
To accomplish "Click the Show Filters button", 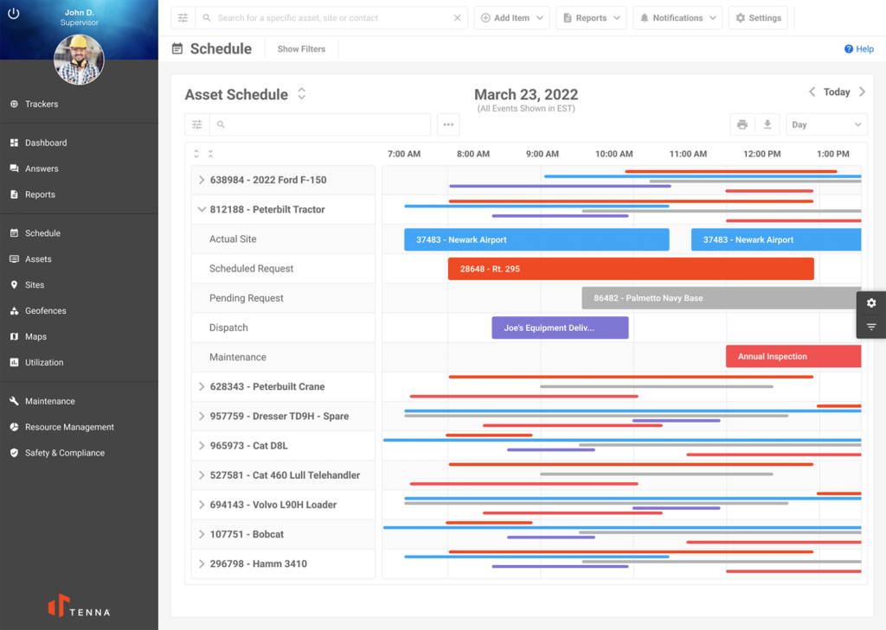I will pyautogui.click(x=301, y=49).
